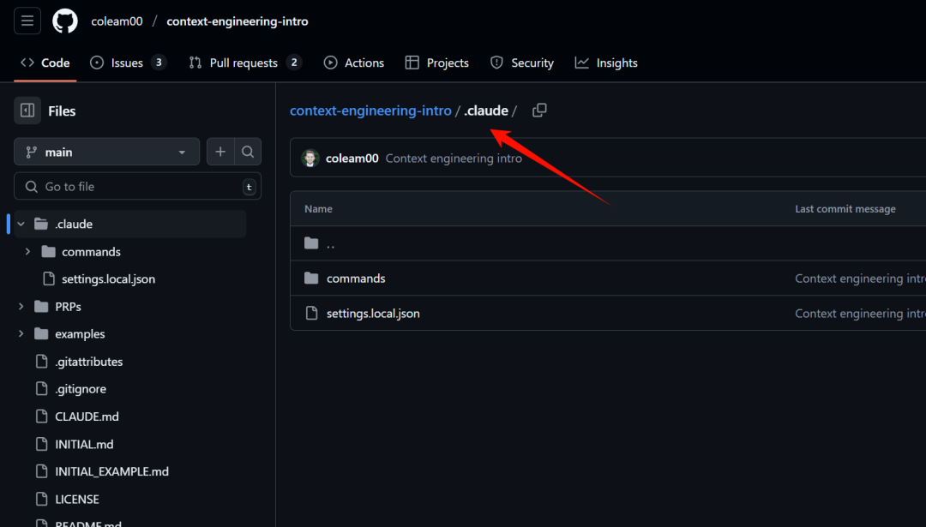Expand the PRPs folder chevron
Viewport: 926px width, 527px height.
click(x=21, y=306)
